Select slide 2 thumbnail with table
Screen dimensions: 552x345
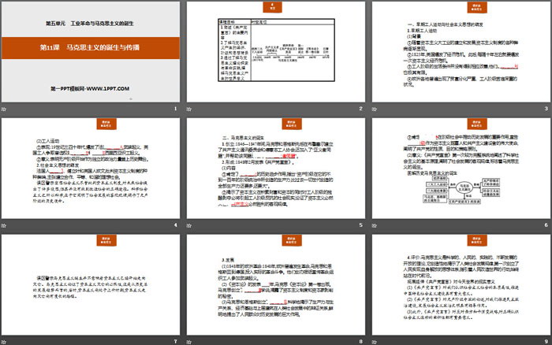click(x=276, y=52)
